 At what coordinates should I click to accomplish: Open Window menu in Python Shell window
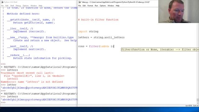[34, 6]
